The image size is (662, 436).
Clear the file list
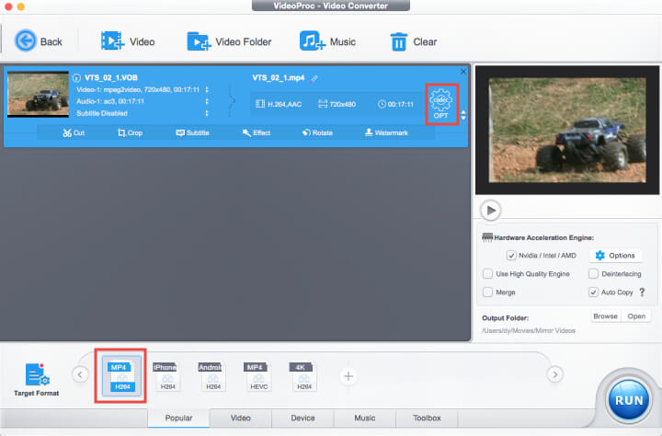tap(414, 41)
